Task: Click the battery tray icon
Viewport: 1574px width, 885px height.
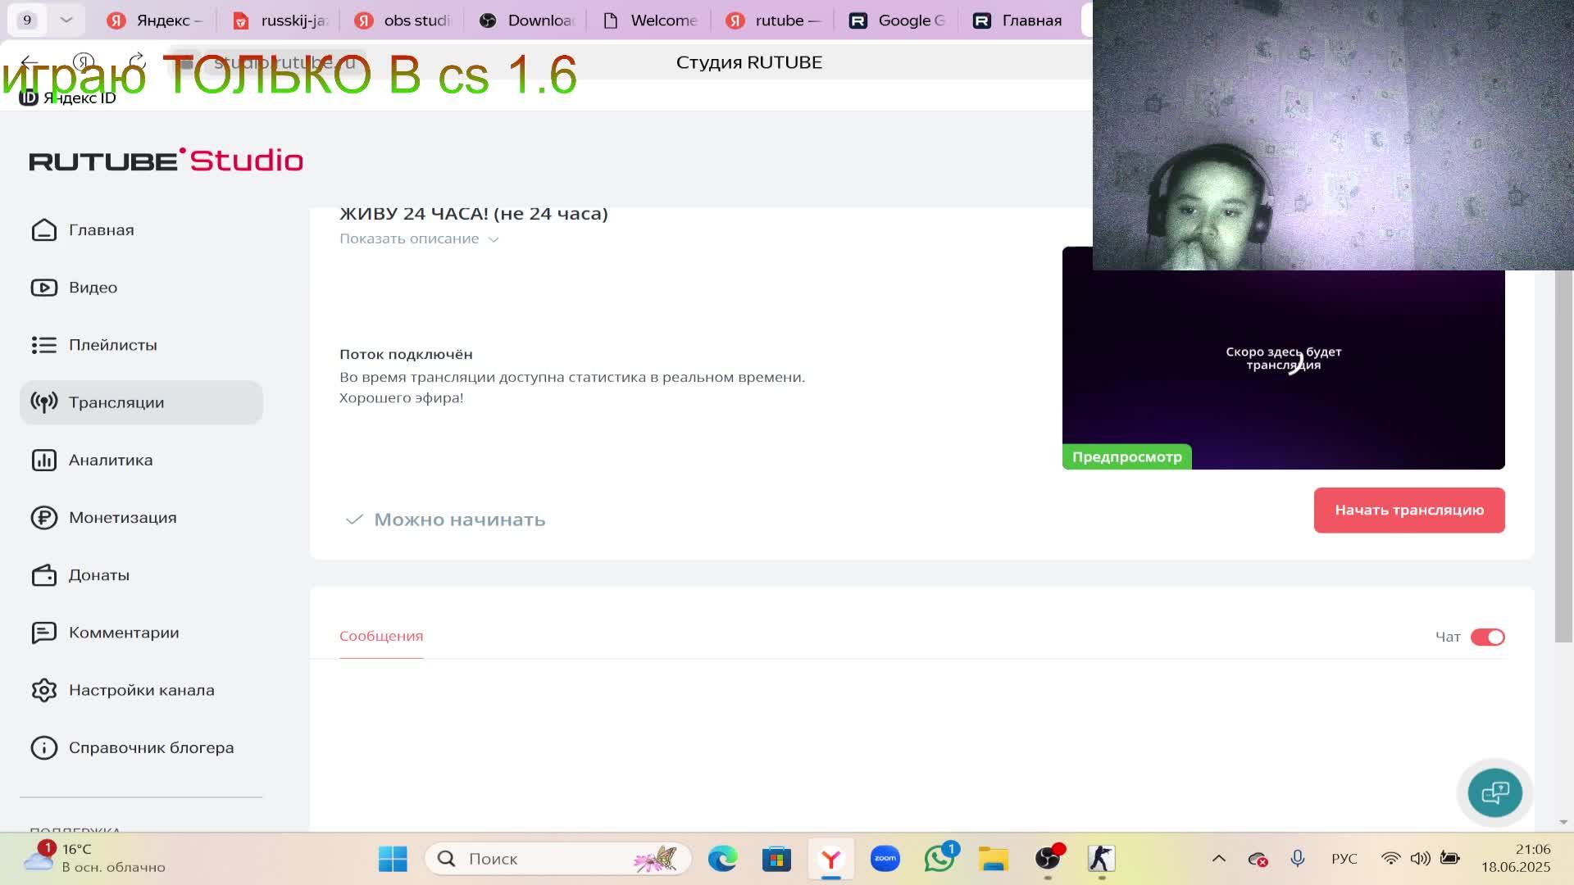Action: (1449, 859)
